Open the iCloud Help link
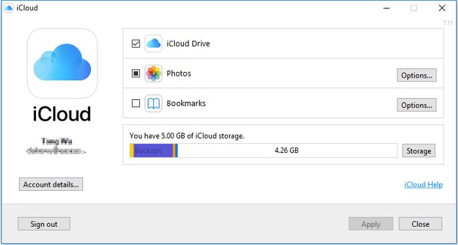The height and width of the screenshot is (245, 458). click(423, 185)
